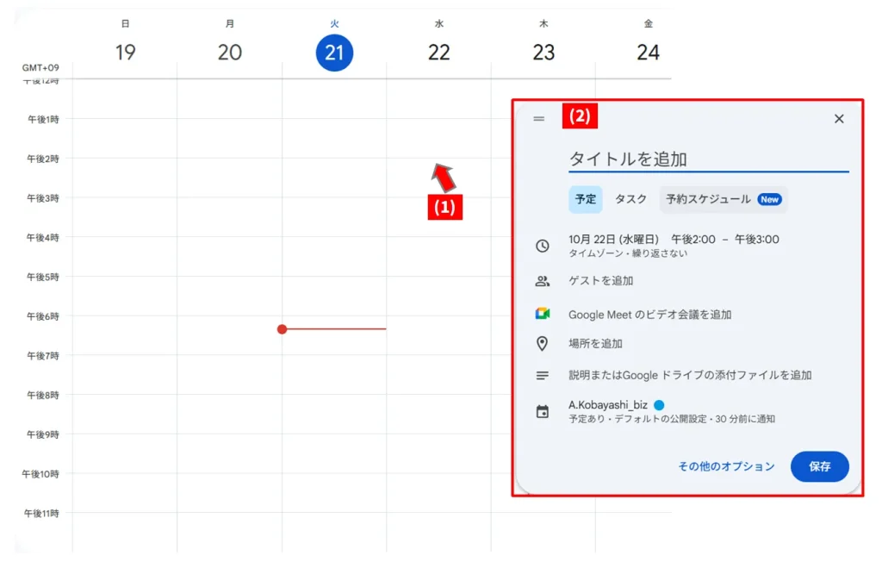
Task: Select the 予定 event type tab
Action: (x=586, y=199)
